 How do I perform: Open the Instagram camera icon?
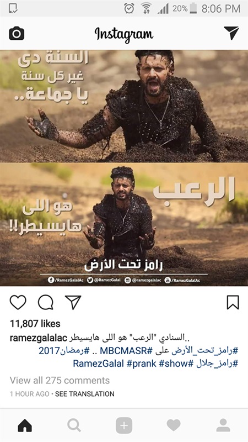click(x=17, y=33)
